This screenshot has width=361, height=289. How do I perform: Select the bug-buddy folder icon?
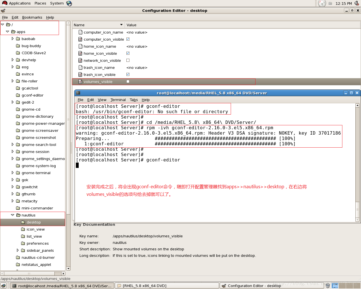(18, 46)
